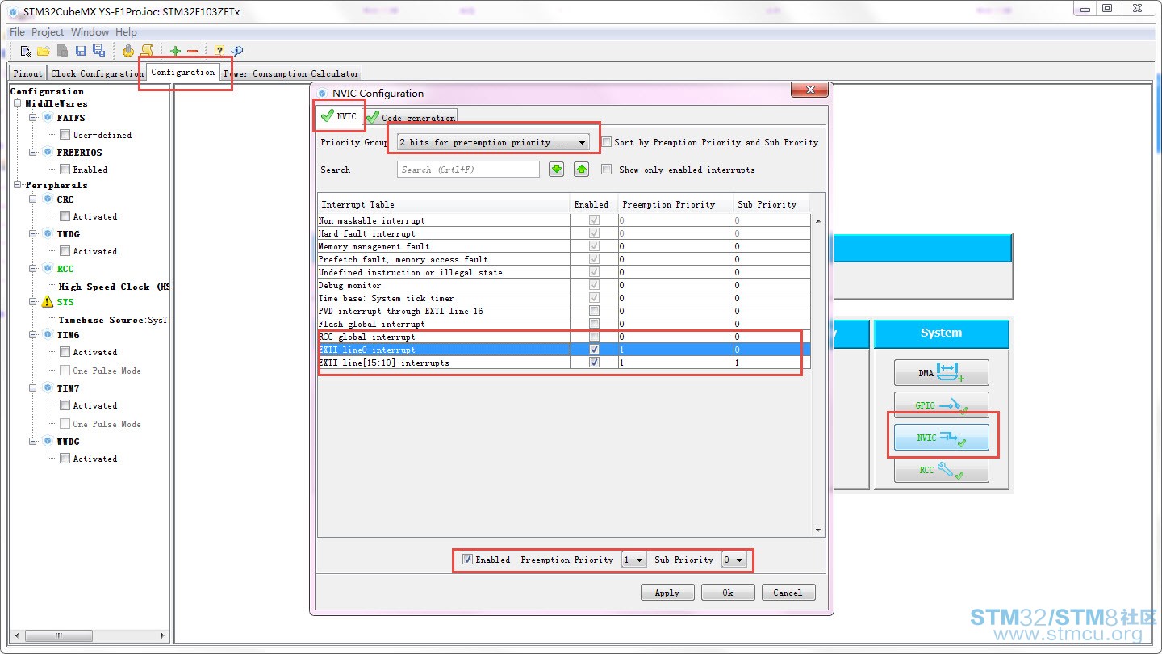Jump to previous search match, green up arrow
Image resolution: width=1162 pixels, height=654 pixels.
(582, 170)
